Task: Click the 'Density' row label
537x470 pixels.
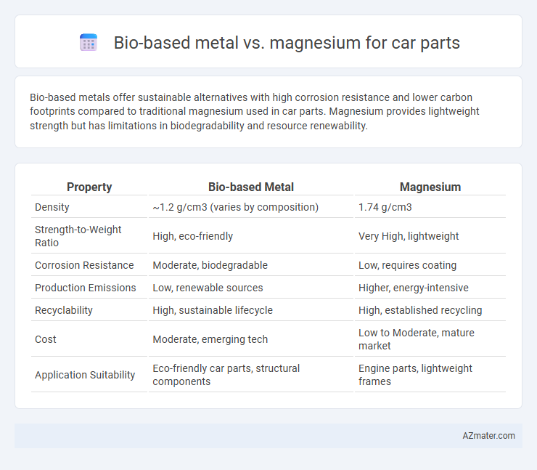Action: click(52, 207)
